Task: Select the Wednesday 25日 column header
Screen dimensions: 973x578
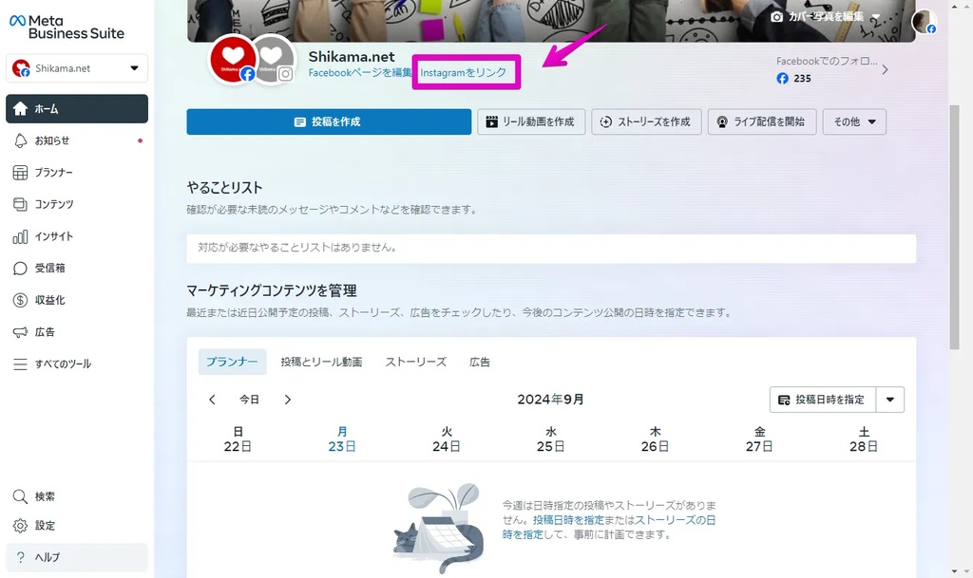Action: coord(550,439)
